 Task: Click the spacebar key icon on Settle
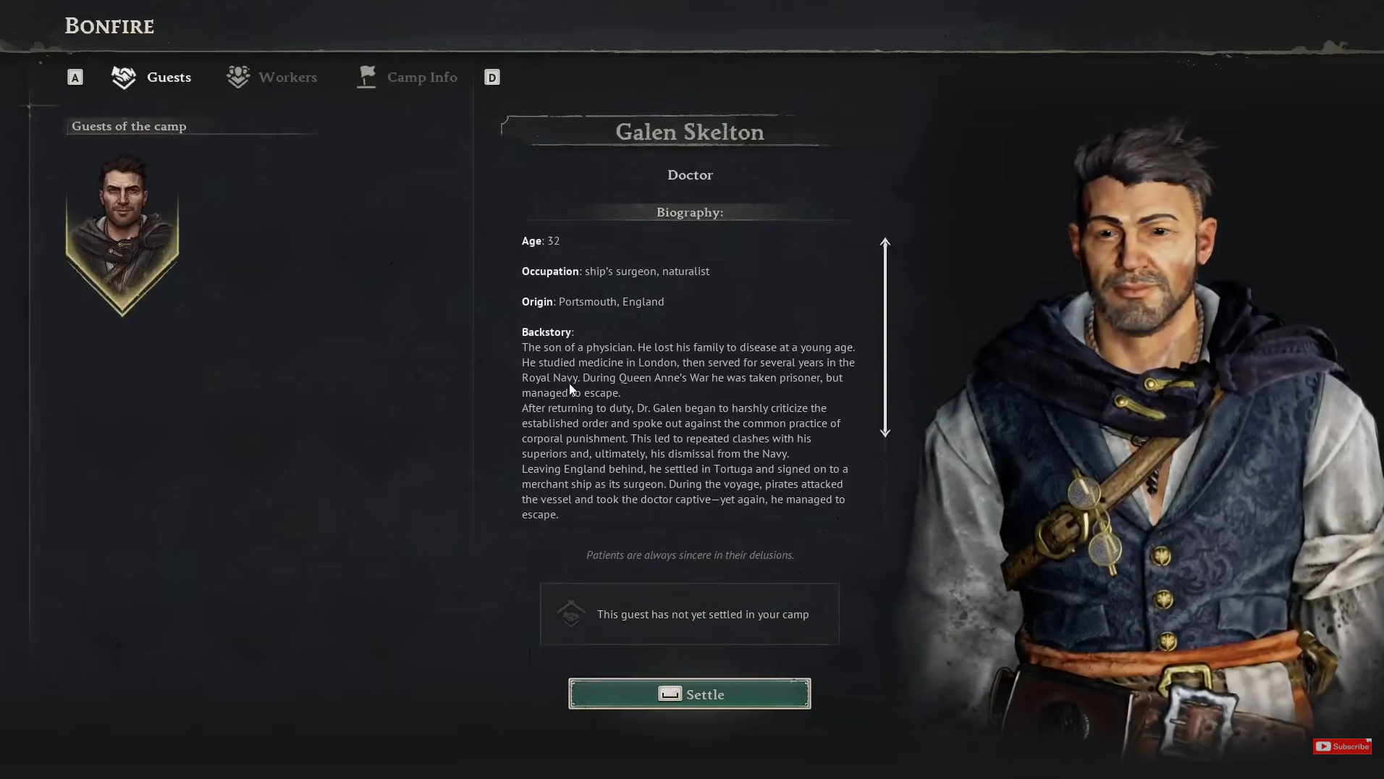click(670, 694)
